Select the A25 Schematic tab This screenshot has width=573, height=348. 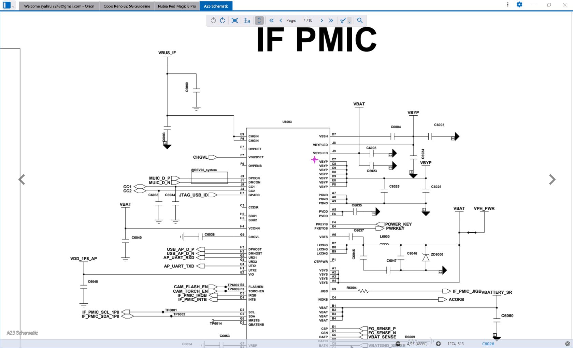coord(216,6)
